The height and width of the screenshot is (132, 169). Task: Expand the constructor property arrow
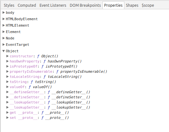point(7,56)
